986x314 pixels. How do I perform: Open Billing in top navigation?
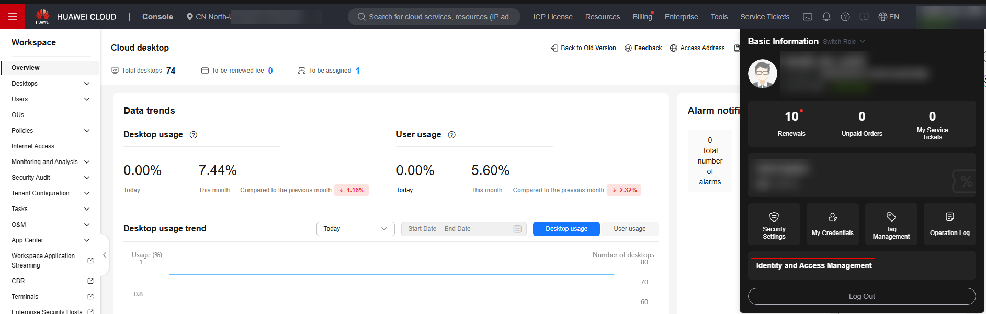[642, 17]
